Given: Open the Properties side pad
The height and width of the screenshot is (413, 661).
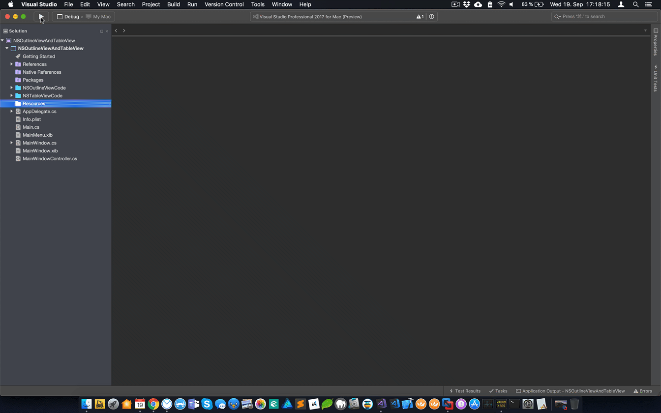Looking at the screenshot, I should [656, 42].
